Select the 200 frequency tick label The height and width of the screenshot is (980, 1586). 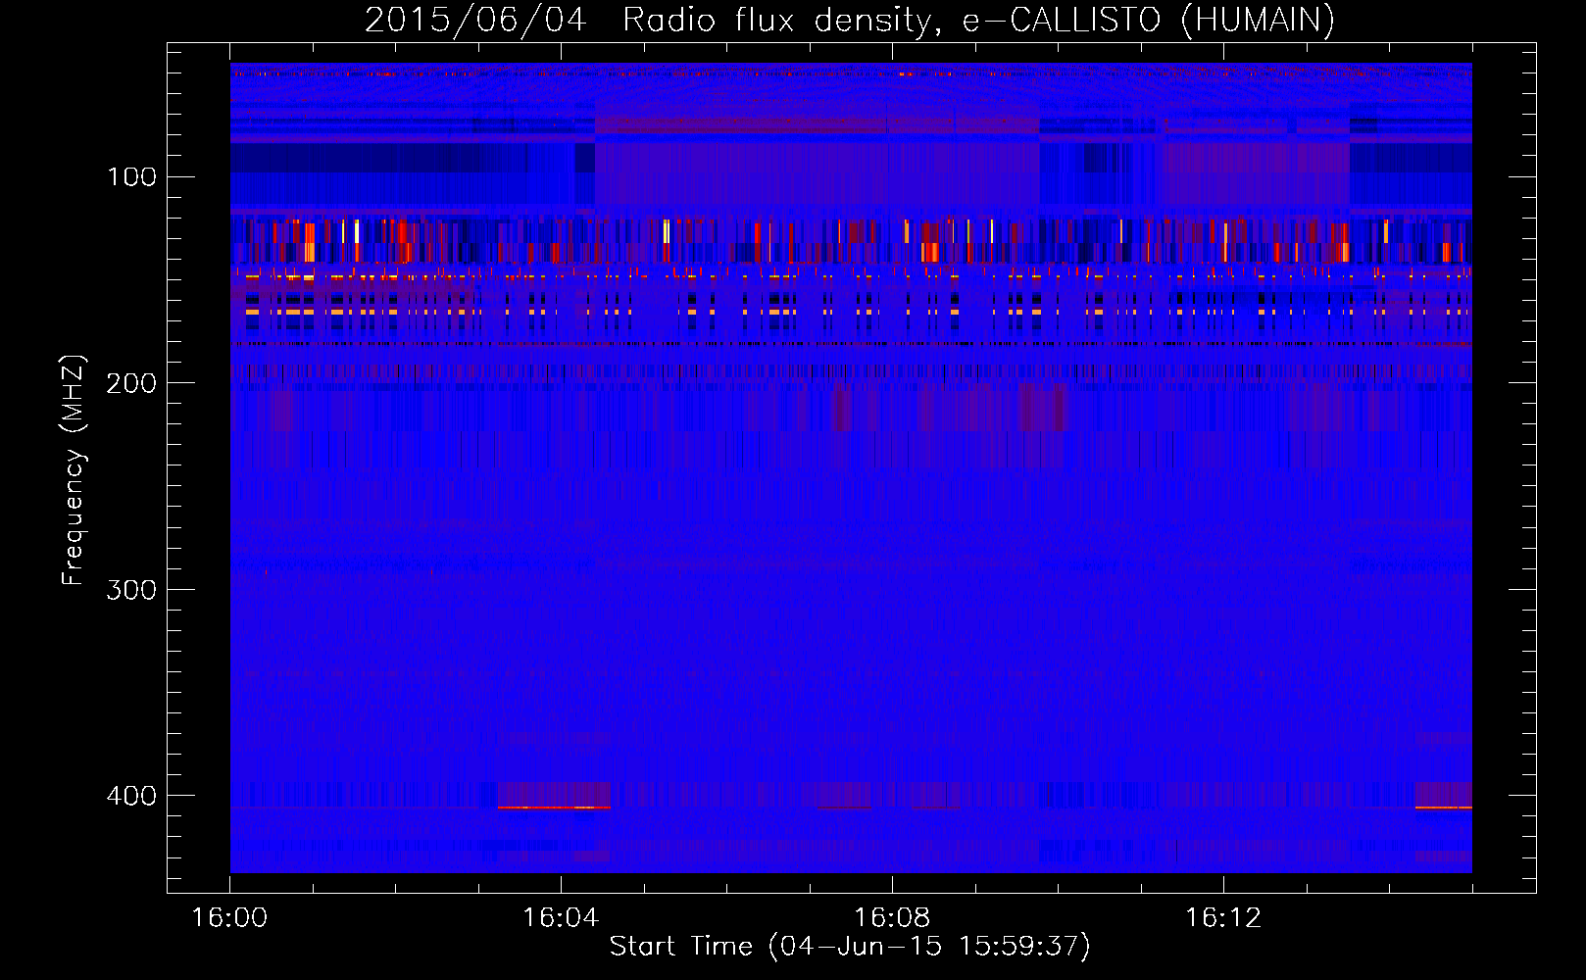coord(131,383)
